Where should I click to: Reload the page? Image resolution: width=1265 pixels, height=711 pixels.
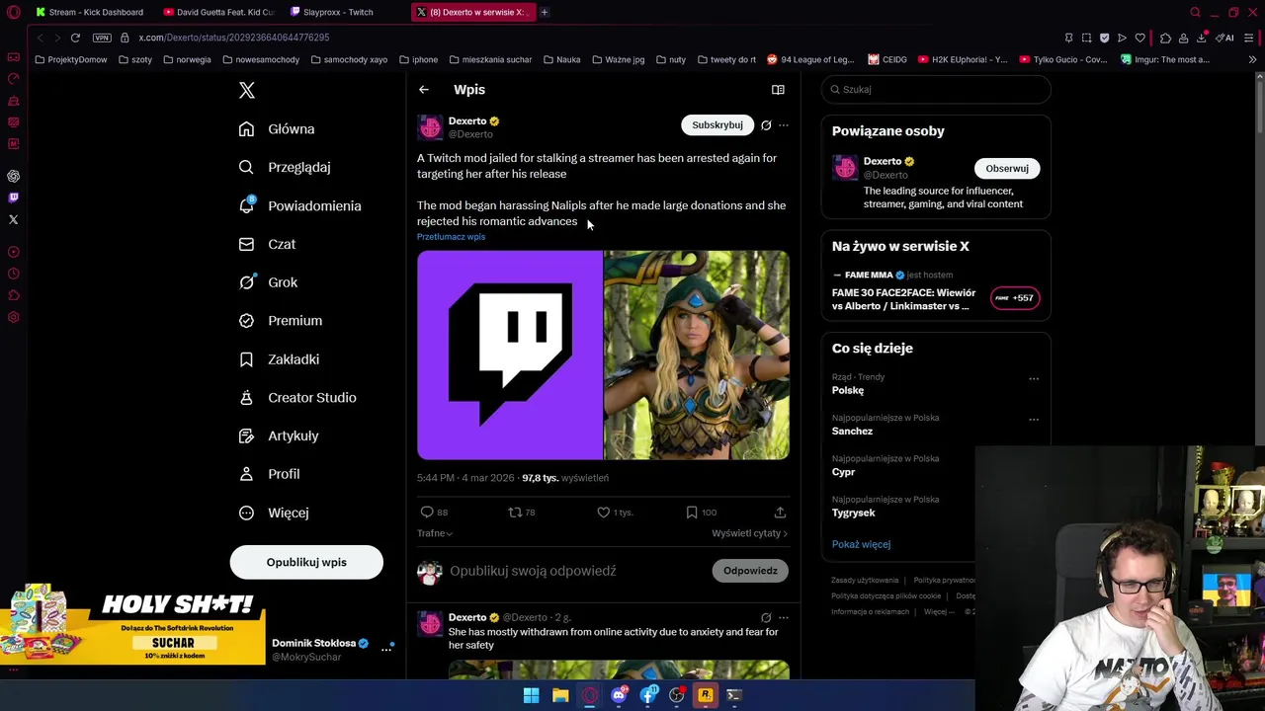75,38
